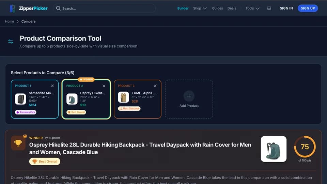Click the Premium Pick badge
The height and width of the screenshot is (184, 327).
pyautogui.click(x=26, y=112)
